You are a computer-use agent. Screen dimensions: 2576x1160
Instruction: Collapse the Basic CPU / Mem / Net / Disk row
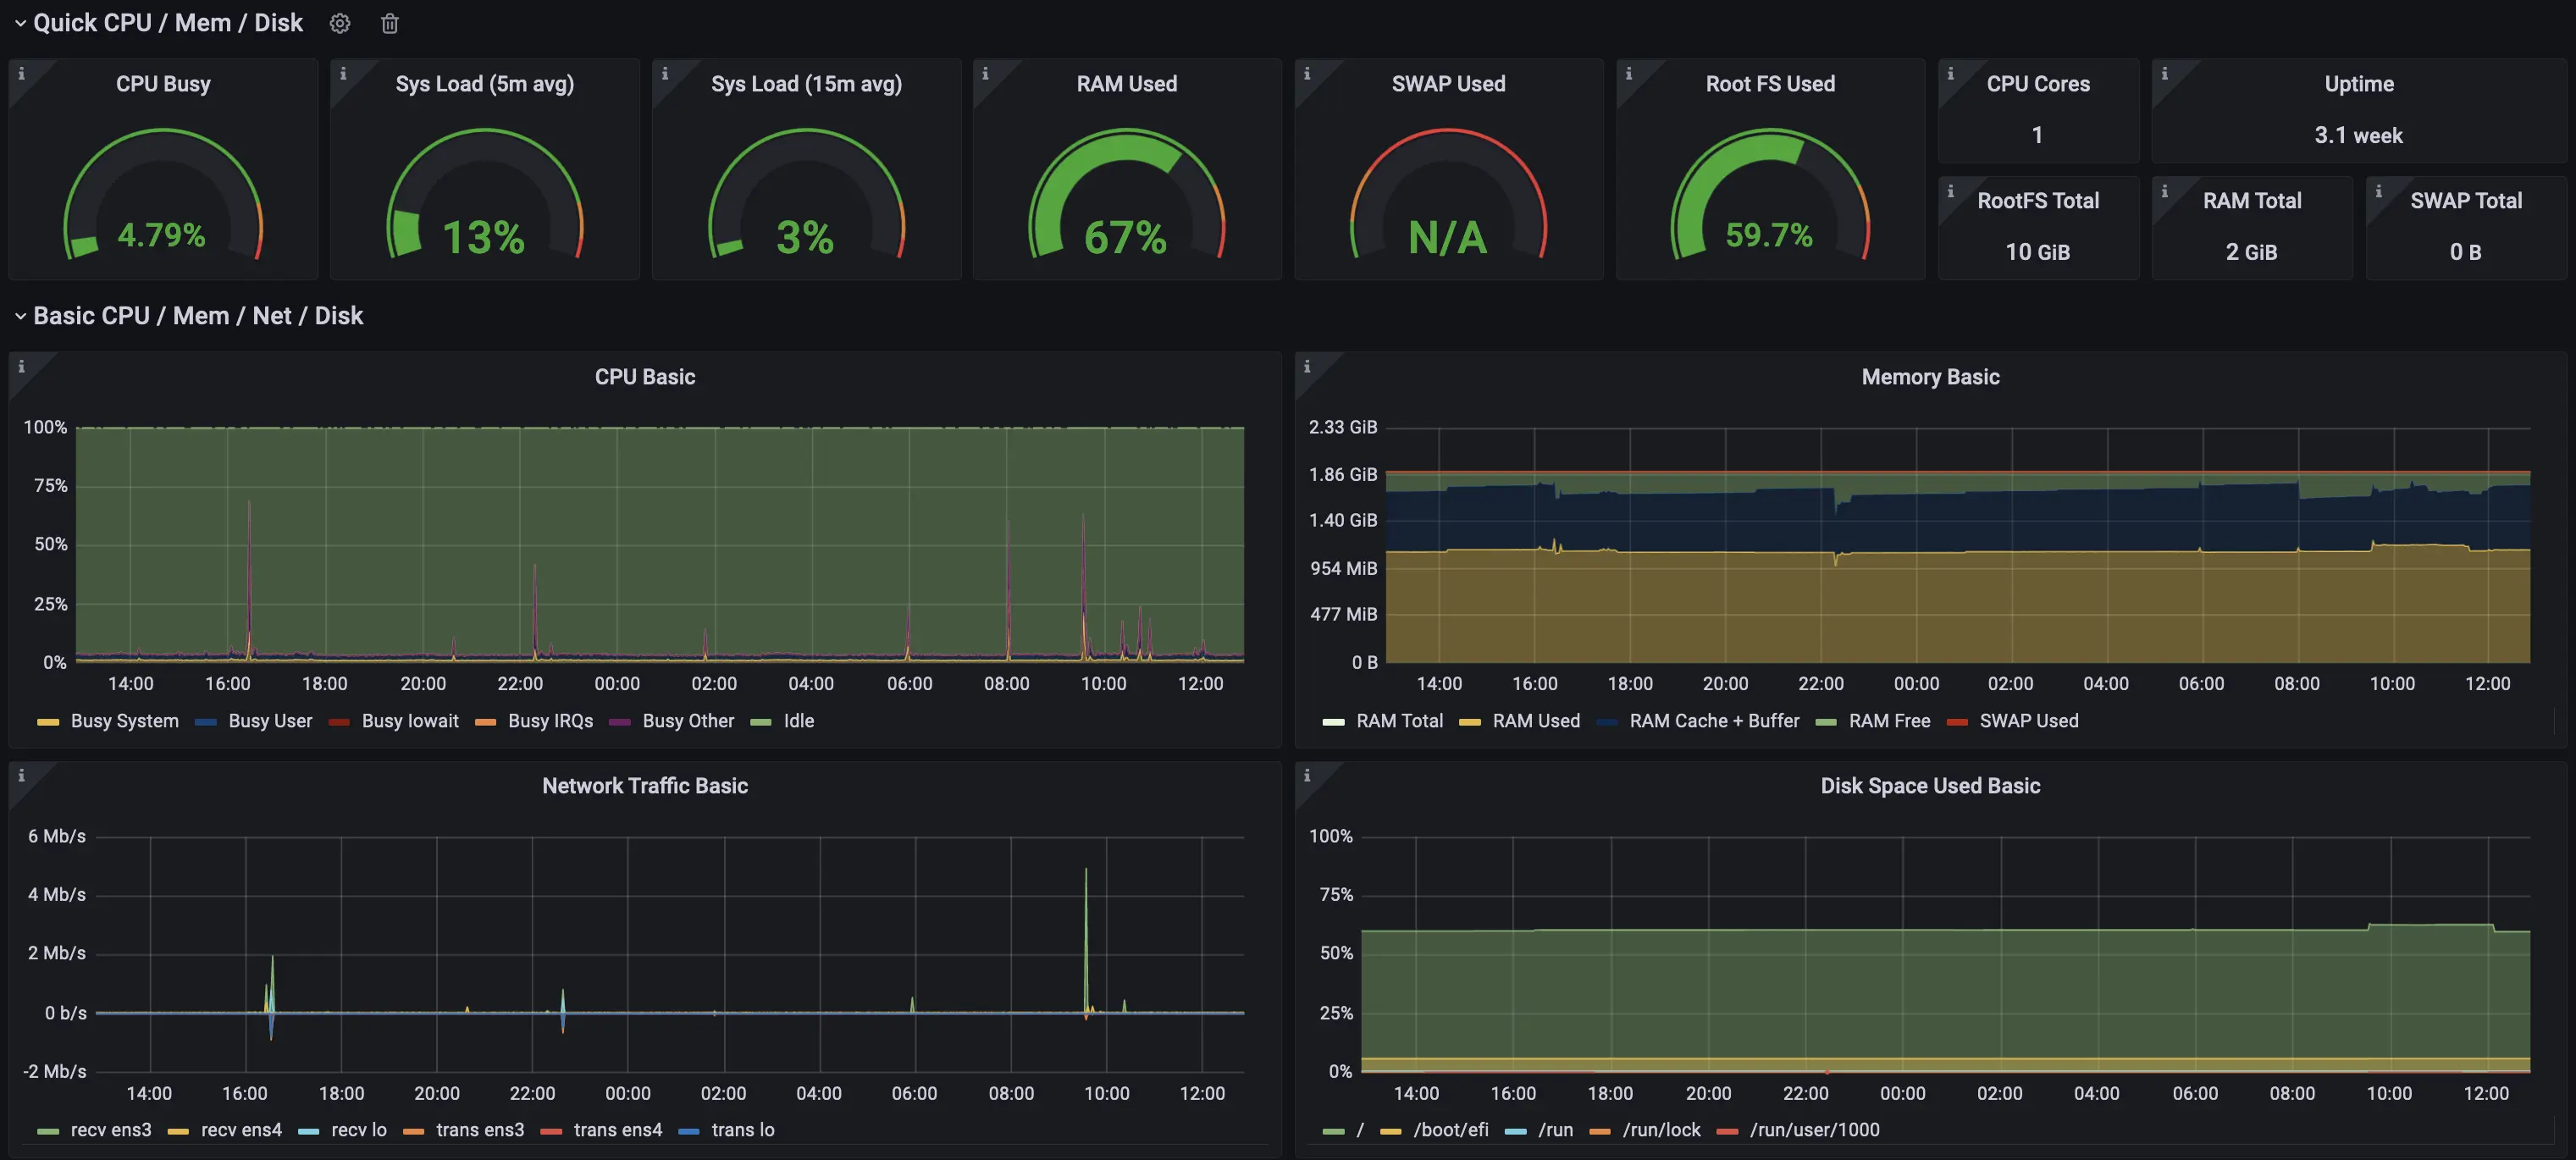point(20,316)
